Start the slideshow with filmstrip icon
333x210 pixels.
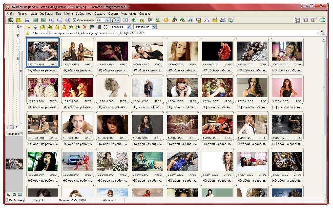[126, 20]
